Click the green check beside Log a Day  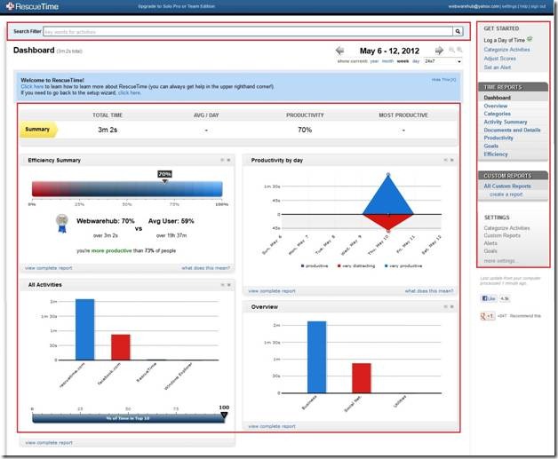[530, 39]
